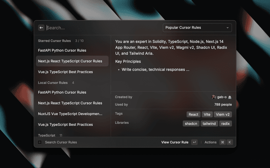Image resolution: width=270 pixels, height=168 pixels.
Task: Select NuxtJS Vue TypeScript Development rule
Action: pos(71,114)
